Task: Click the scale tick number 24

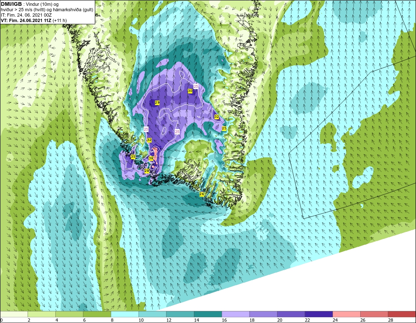Action: (335, 321)
